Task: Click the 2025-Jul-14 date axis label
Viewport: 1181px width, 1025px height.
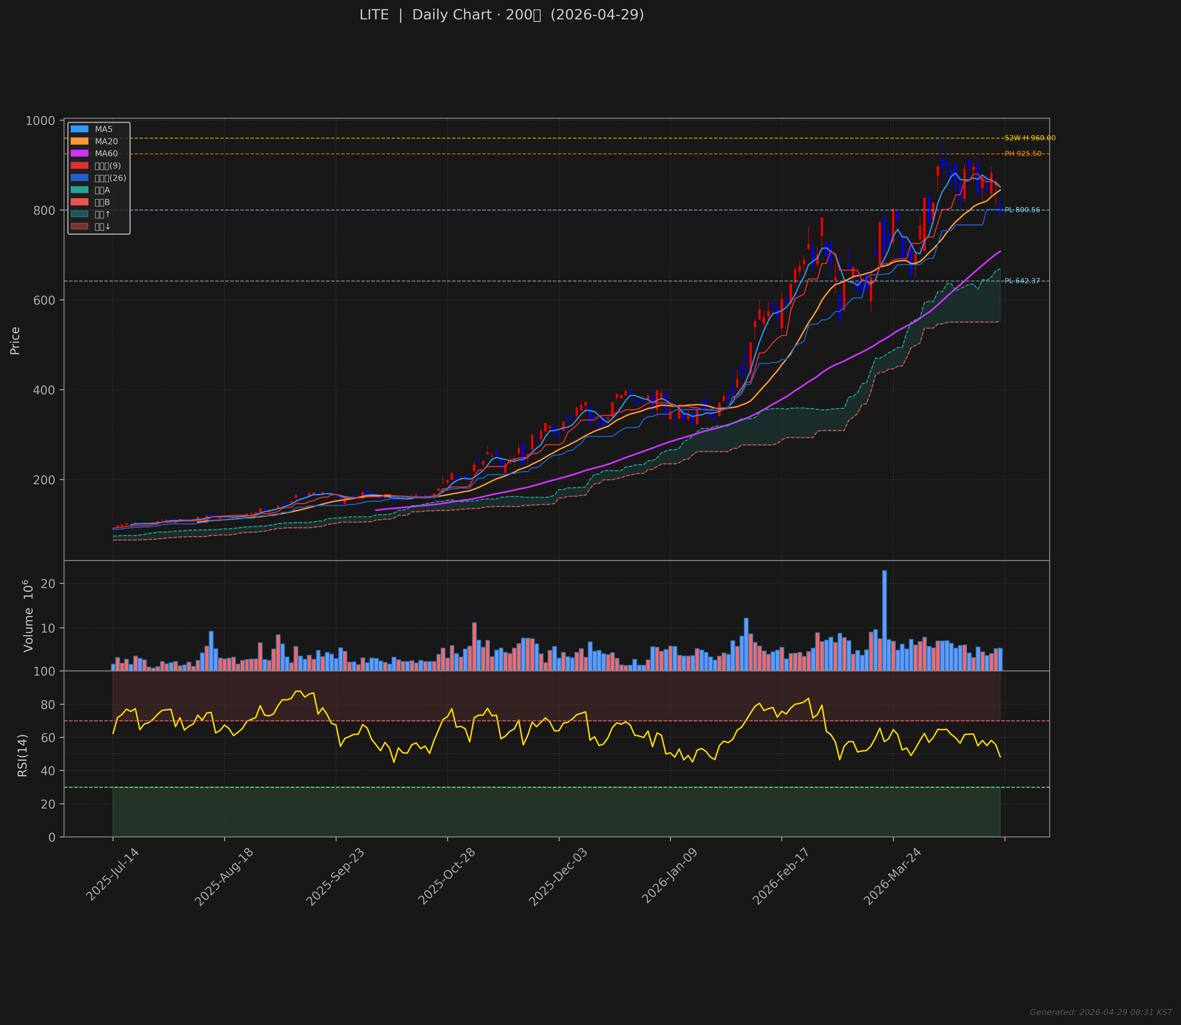Action: pyautogui.click(x=113, y=875)
